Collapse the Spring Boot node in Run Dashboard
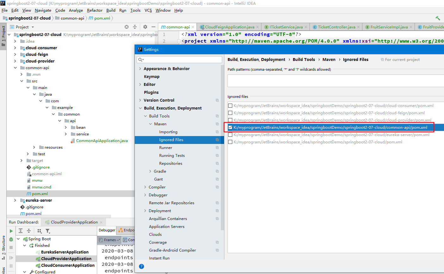The width and height of the screenshot is (444, 274). point(18,239)
